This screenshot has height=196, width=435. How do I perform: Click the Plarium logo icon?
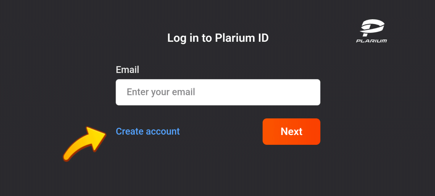372,28
